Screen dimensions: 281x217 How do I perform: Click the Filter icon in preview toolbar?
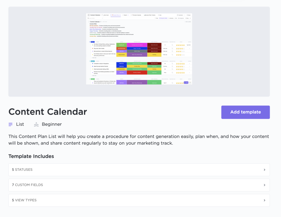(155, 18)
